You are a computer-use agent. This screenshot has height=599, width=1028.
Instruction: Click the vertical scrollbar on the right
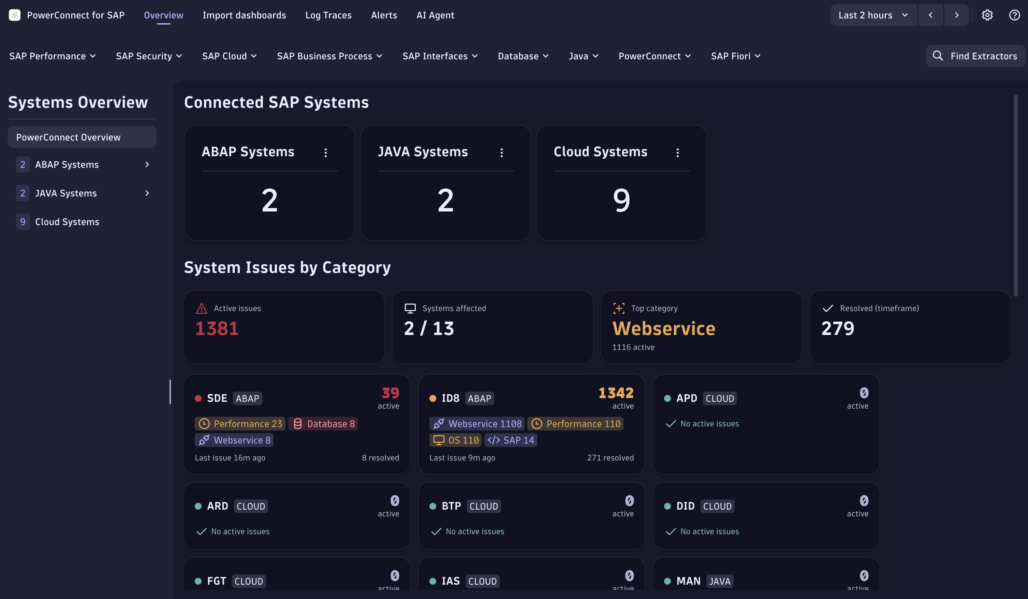click(1016, 196)
